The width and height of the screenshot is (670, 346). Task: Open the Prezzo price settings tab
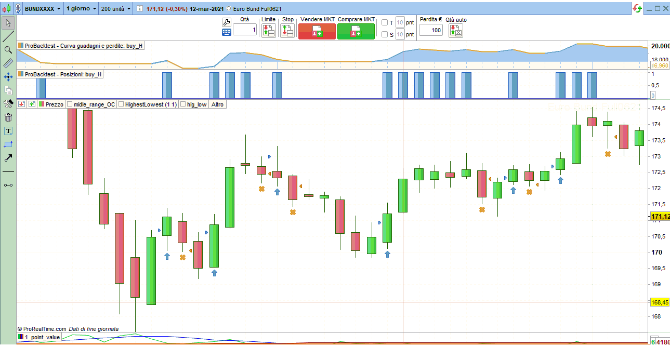tap(51, 104)
